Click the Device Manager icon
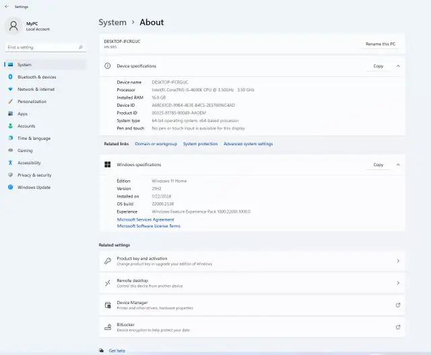 [108, 305]
